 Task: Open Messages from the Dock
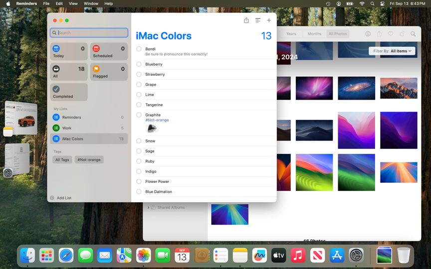(x=85, y=255)
